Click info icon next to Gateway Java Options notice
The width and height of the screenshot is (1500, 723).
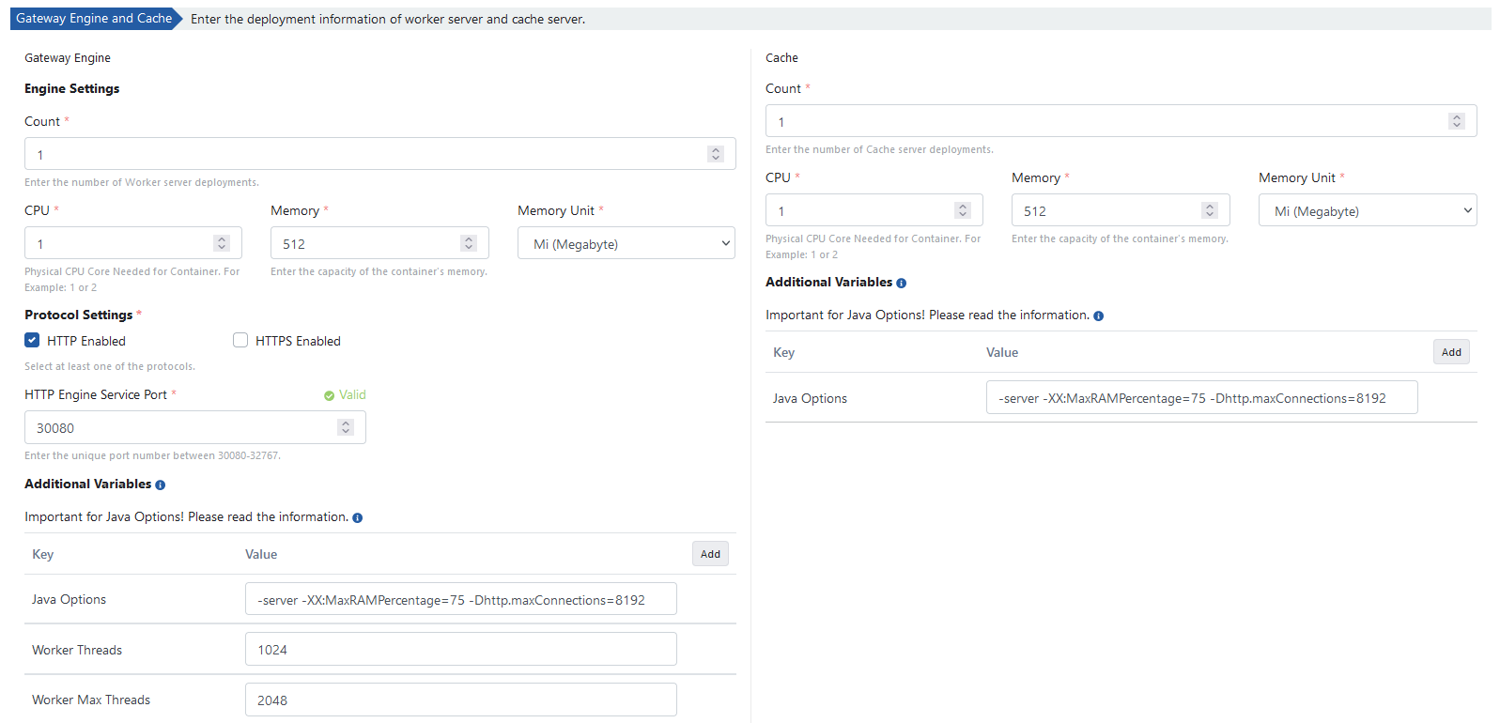point(357,518)
